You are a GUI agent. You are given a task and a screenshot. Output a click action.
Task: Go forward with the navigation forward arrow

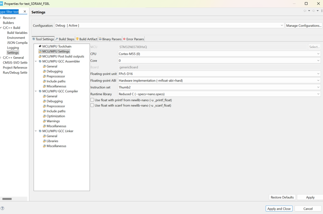point(313,11)
